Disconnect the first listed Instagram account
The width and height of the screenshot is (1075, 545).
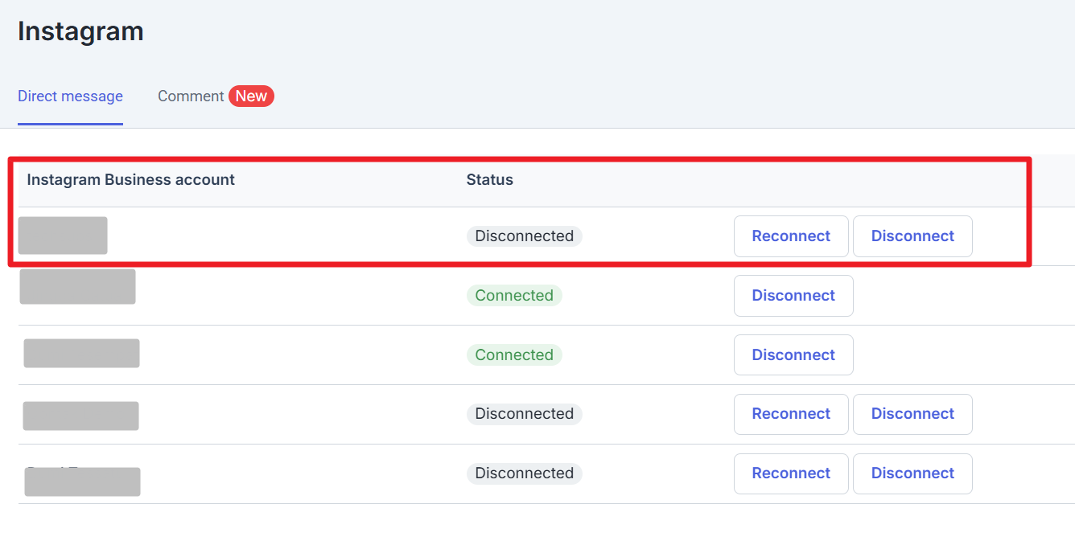click(x=912, y=236)
